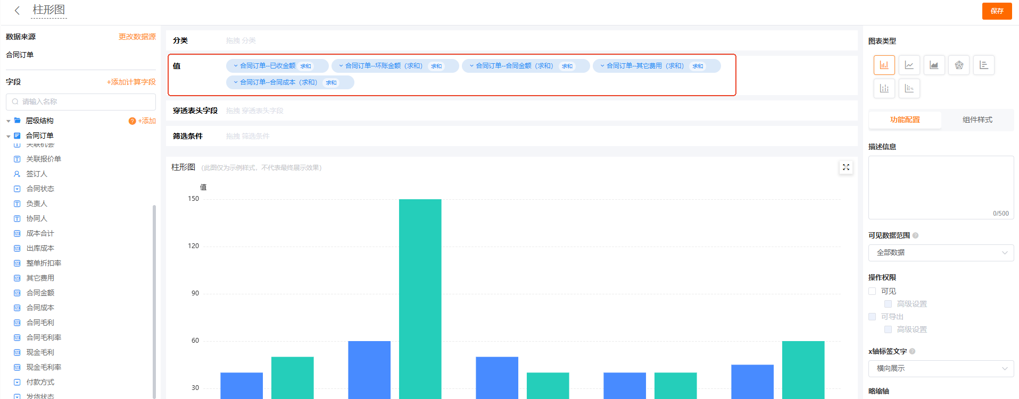The width and height of the screenshot is (1019, 399).
Task: Select the radar chart type icon
Action: tap(959, 65)
